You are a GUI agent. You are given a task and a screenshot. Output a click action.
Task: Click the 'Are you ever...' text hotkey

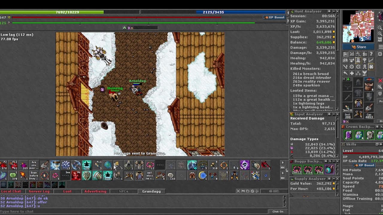(x=34, y=165)
